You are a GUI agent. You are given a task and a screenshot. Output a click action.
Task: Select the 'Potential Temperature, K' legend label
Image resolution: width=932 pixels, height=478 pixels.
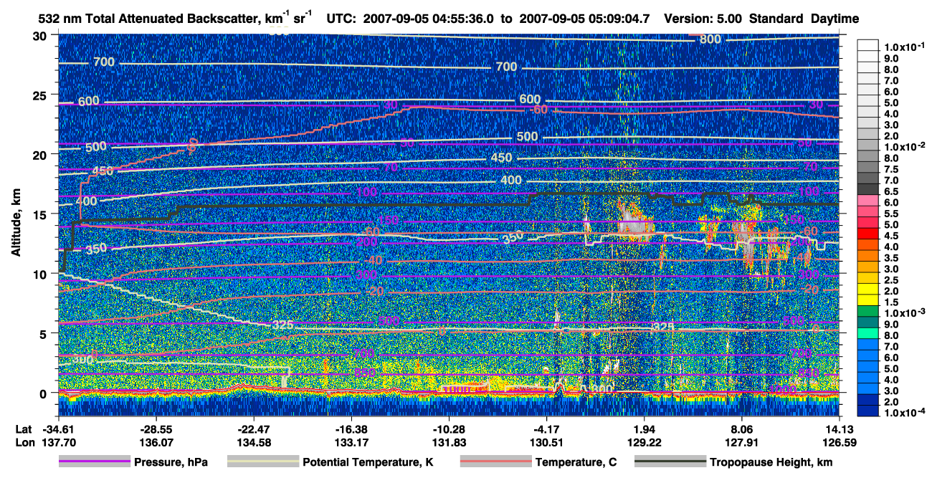[x=368, y=463]
